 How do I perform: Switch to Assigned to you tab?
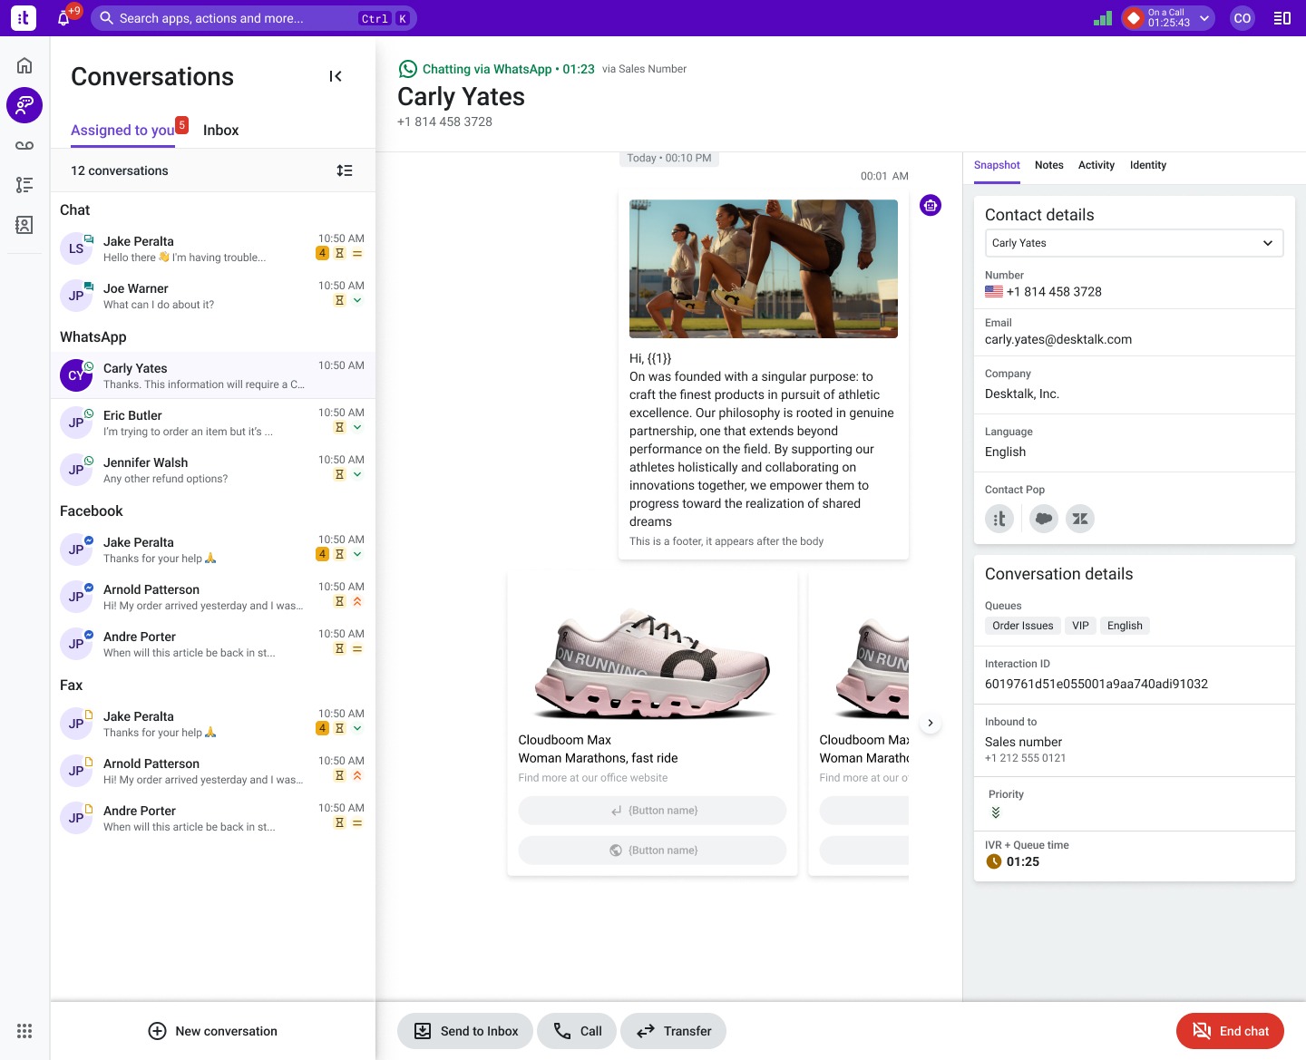[122, 131]
